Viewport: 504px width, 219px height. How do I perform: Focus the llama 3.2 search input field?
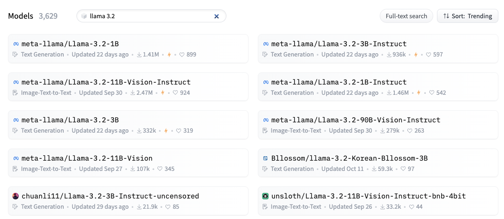click(x=151, y=16)
